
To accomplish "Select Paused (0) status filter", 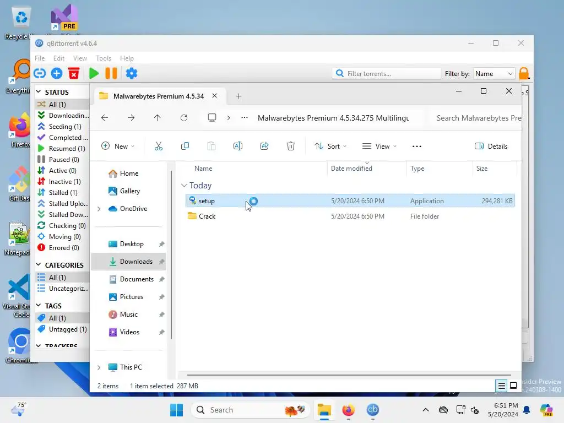I will pos(63,159).
